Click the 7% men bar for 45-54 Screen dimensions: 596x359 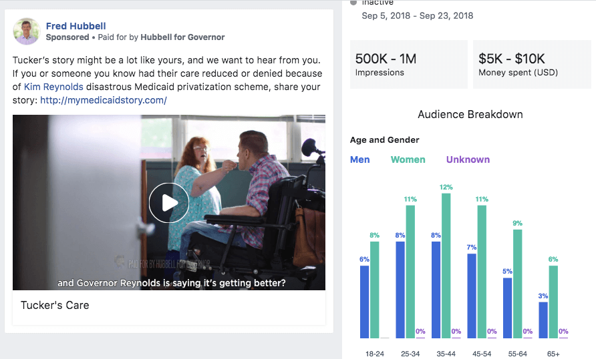[472, 296]
